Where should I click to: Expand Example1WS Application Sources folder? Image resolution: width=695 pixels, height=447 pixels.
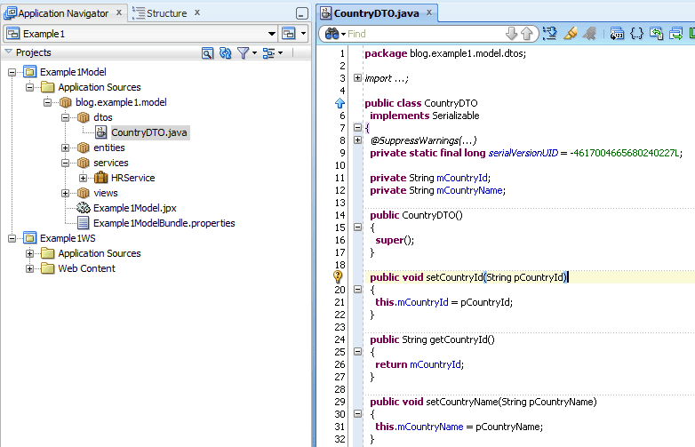29,253
